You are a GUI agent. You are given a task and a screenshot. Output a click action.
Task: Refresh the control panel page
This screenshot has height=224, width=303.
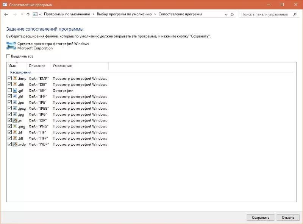point(232,14)
